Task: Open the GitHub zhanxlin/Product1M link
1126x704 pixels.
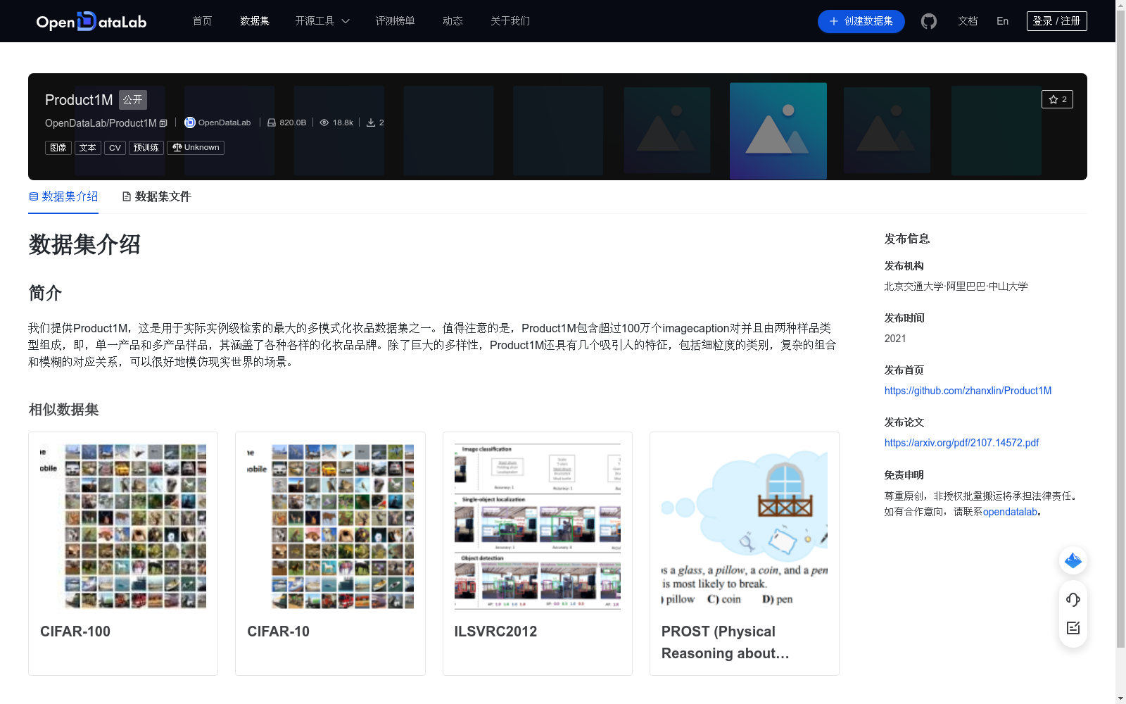Action: (x=968, y=391)
